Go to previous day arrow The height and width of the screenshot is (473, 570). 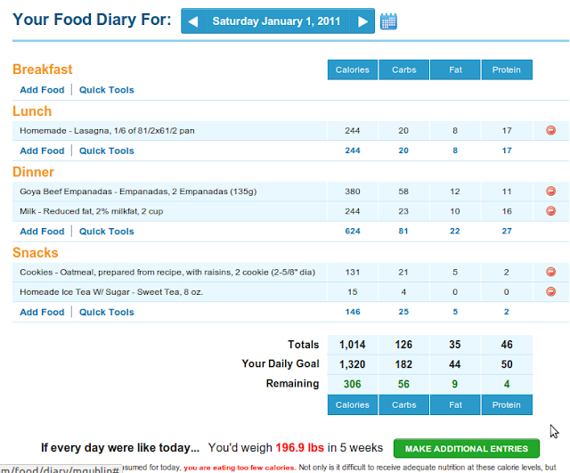[194, 21]
